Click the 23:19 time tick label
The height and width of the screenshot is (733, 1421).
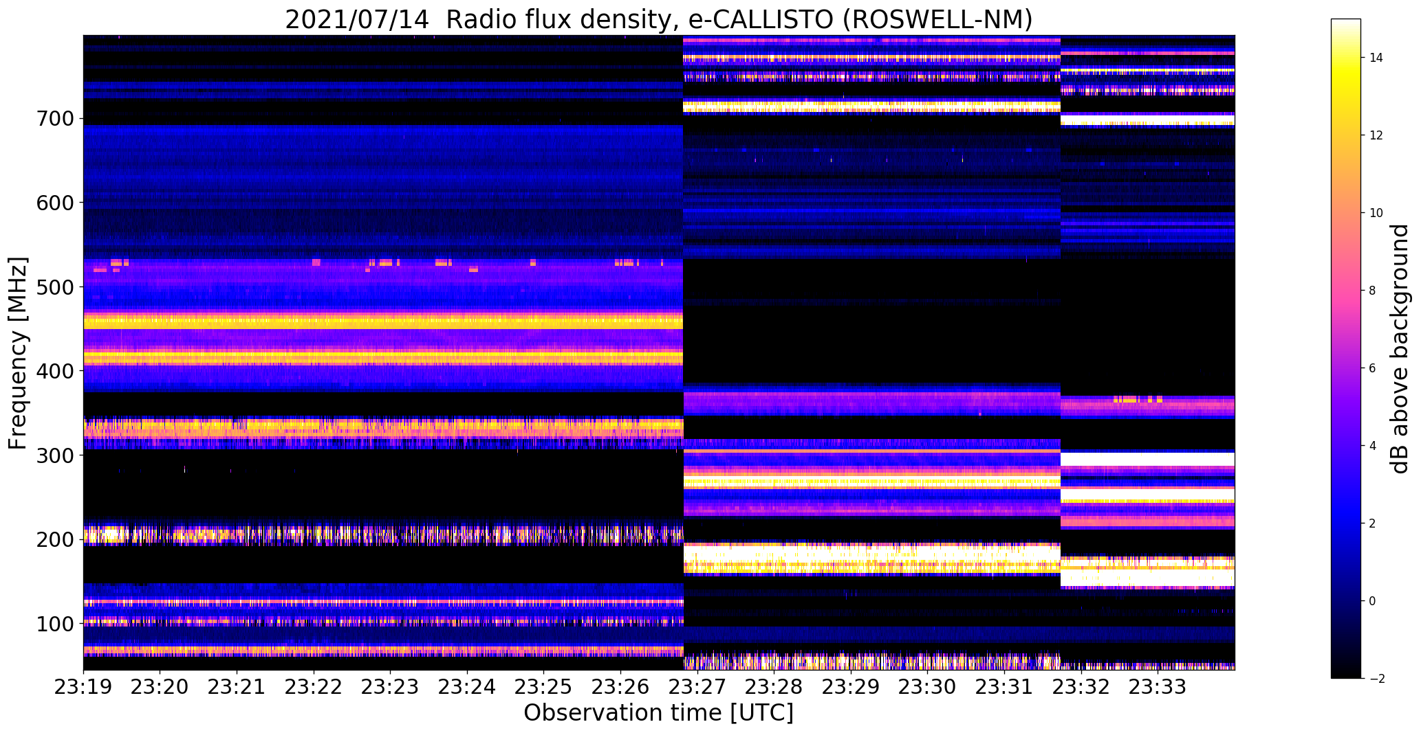[83, 687]
